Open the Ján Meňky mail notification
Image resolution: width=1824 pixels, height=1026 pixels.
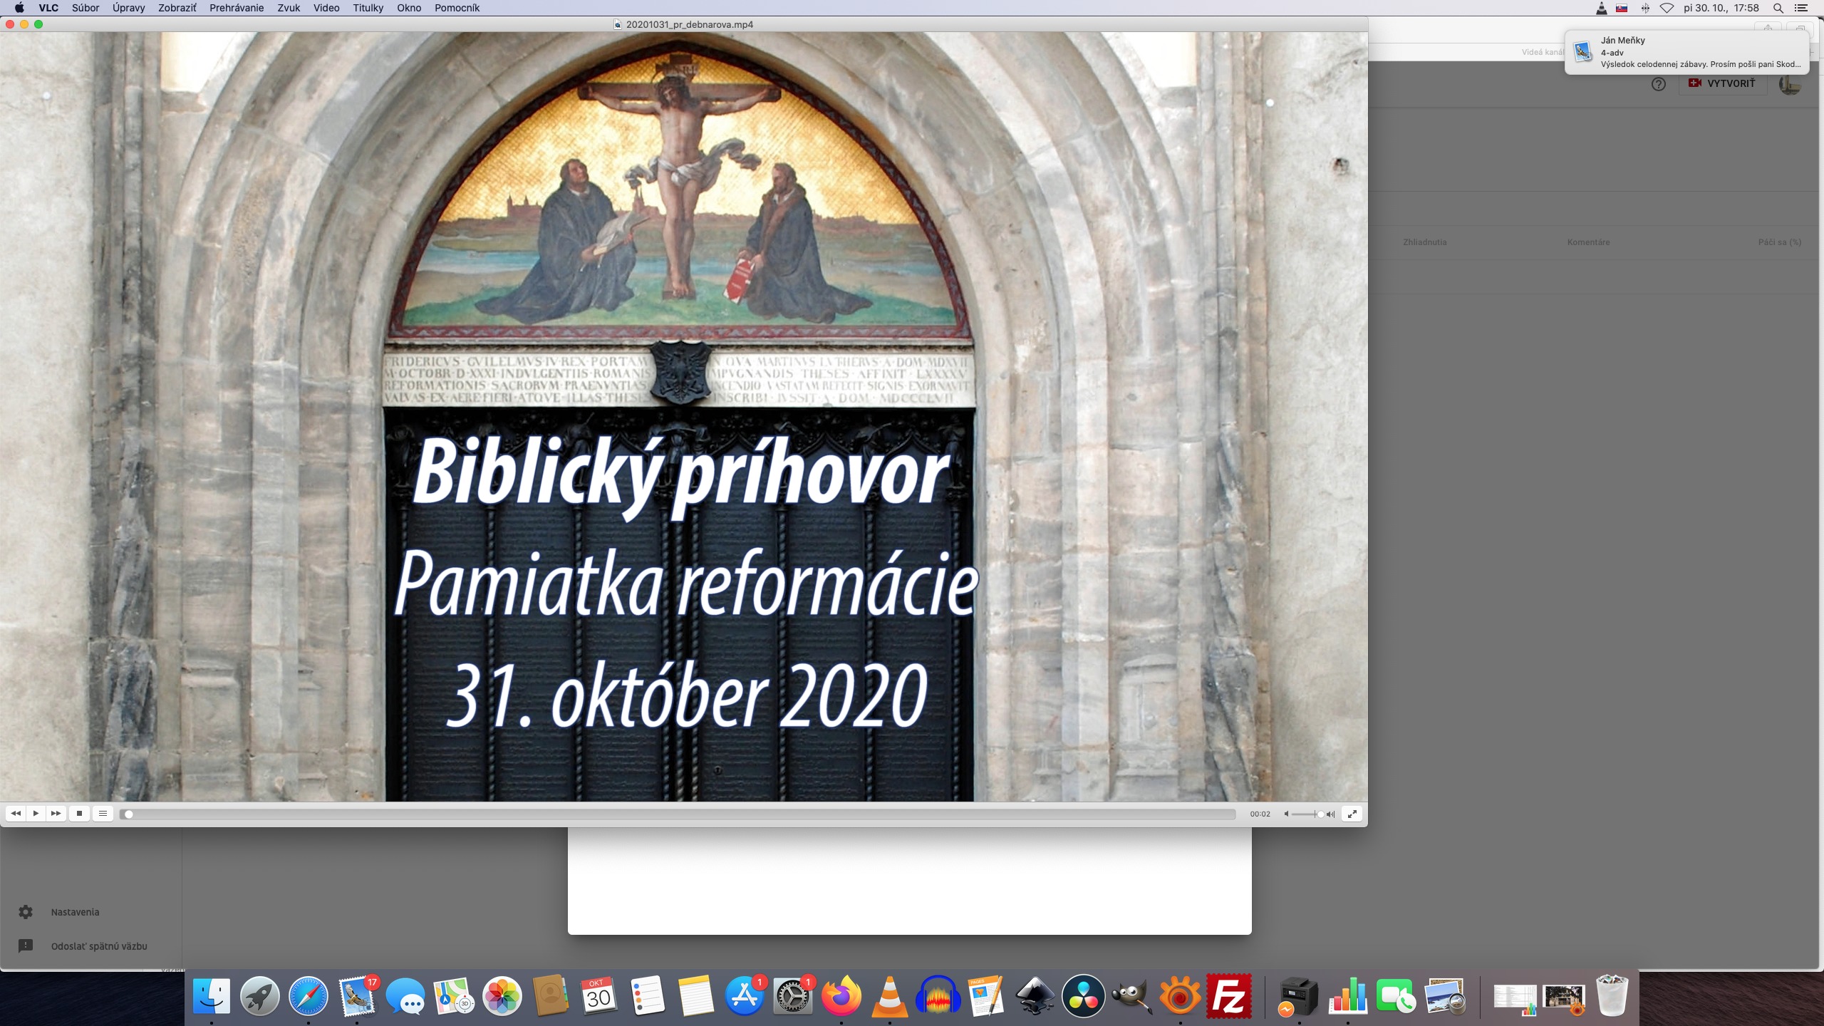pos(1686,52)
